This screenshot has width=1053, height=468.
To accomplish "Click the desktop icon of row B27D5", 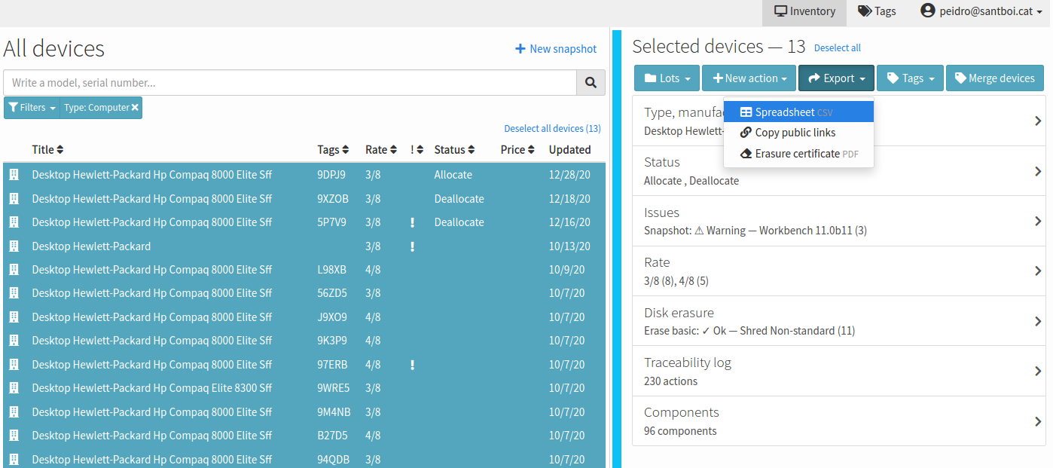I will [x=14, y=436].
